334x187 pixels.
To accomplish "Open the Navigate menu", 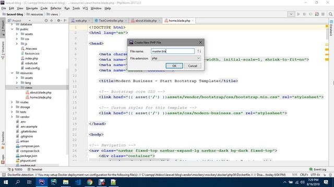I will tap(32, 8).
